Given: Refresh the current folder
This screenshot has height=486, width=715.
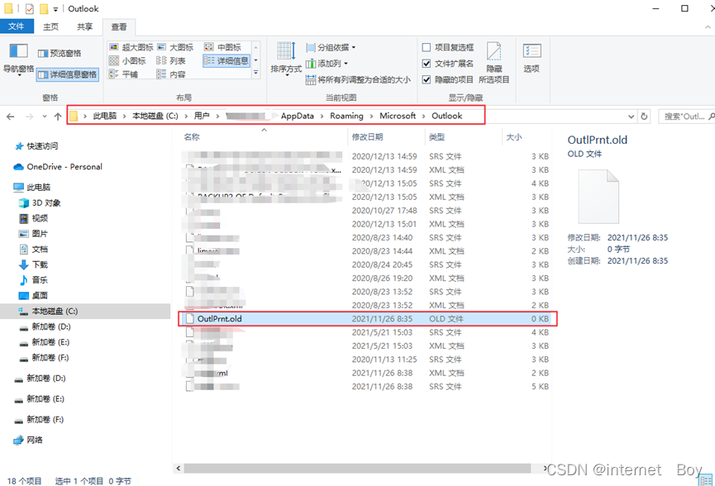Looking at the screenshot, I should point(644,117).
